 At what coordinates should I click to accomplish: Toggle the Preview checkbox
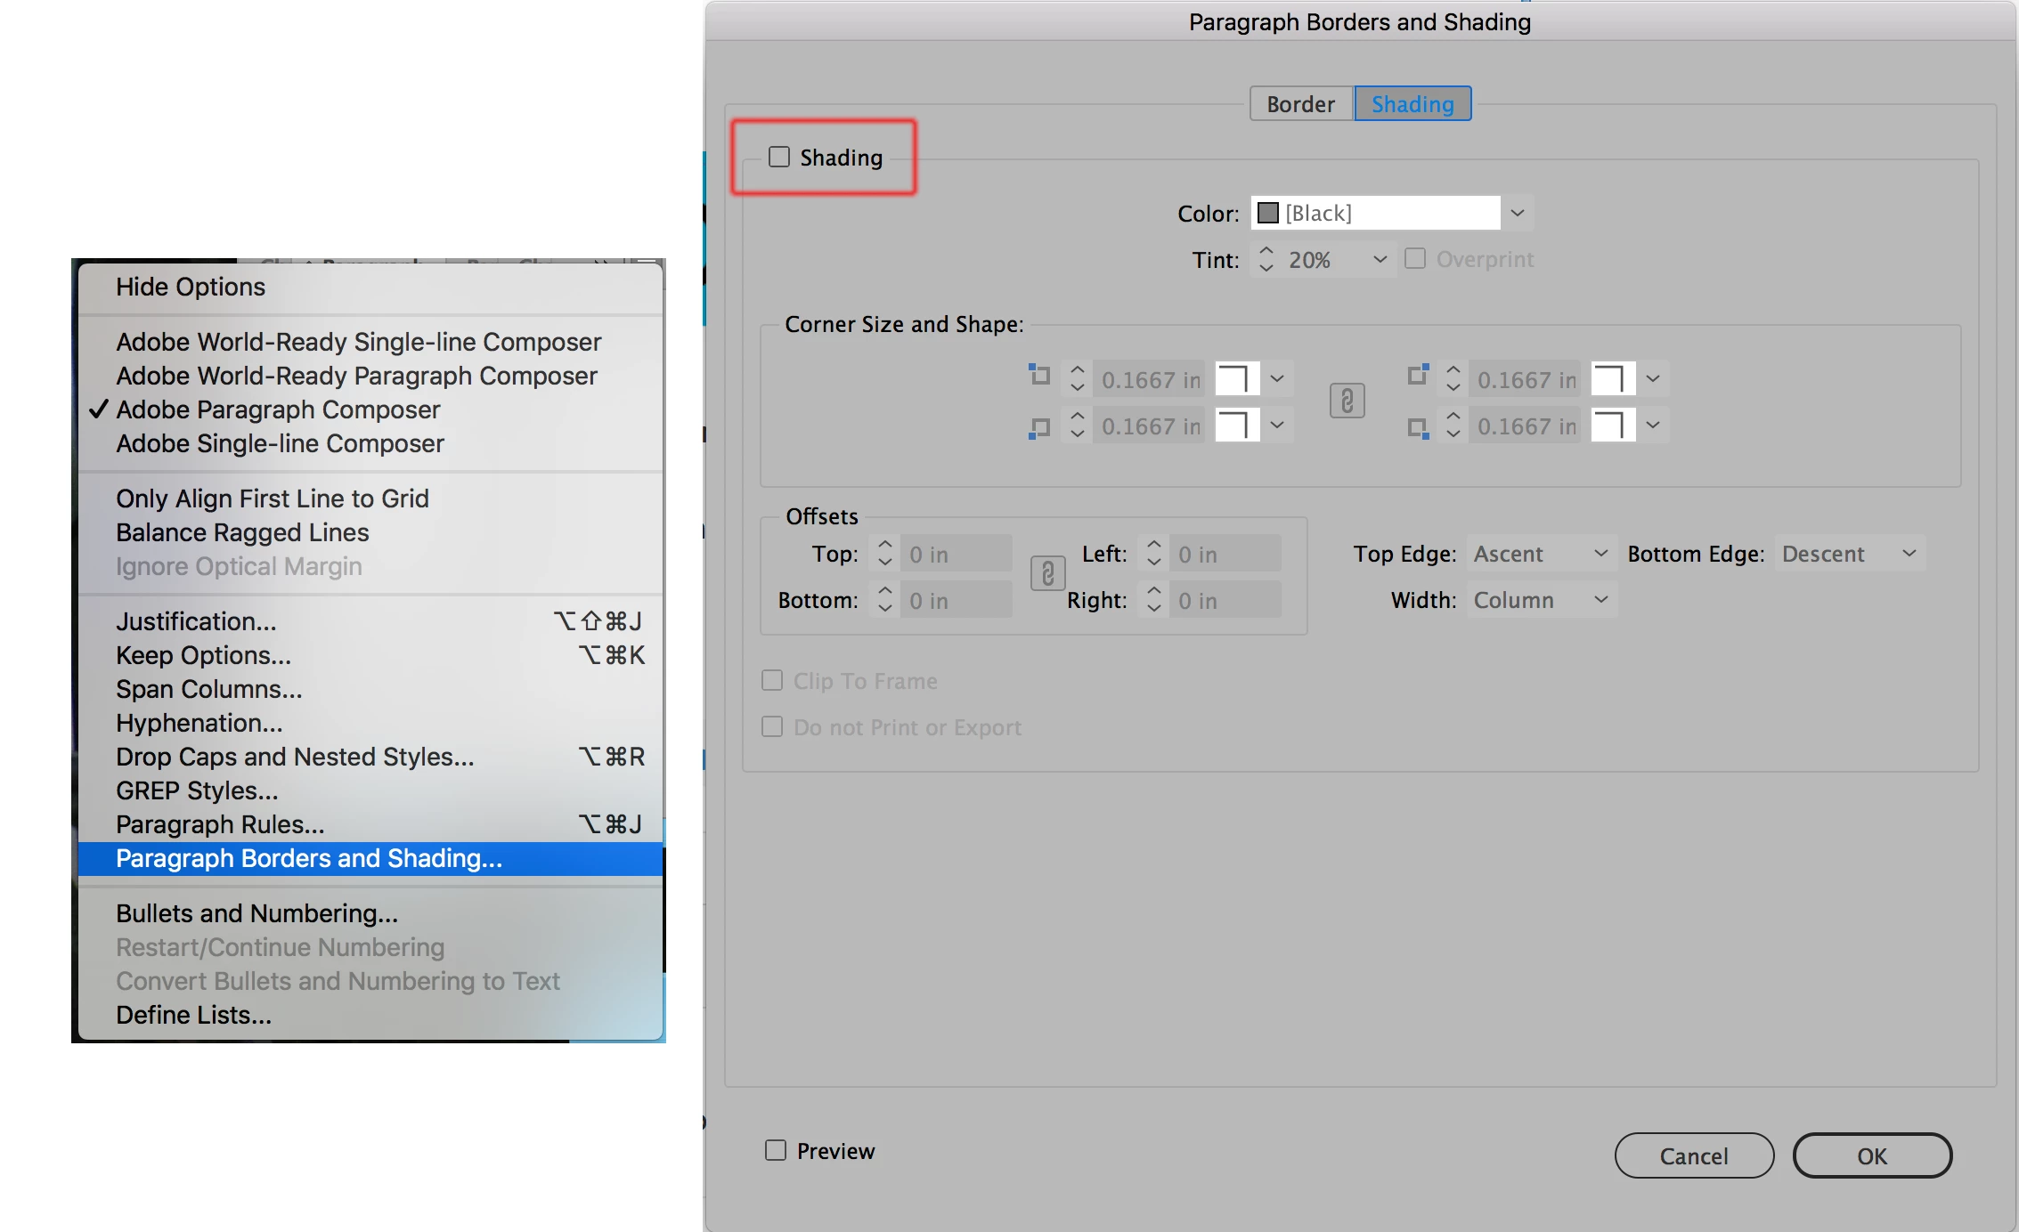coord(776,1150)
